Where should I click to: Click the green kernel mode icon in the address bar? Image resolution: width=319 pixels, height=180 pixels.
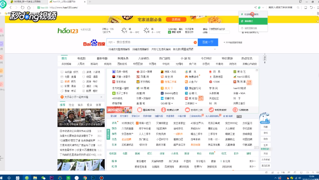pyautogui.click(x=259, y=8)
